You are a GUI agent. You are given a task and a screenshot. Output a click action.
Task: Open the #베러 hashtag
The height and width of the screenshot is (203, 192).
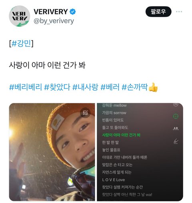pos(110,87)
